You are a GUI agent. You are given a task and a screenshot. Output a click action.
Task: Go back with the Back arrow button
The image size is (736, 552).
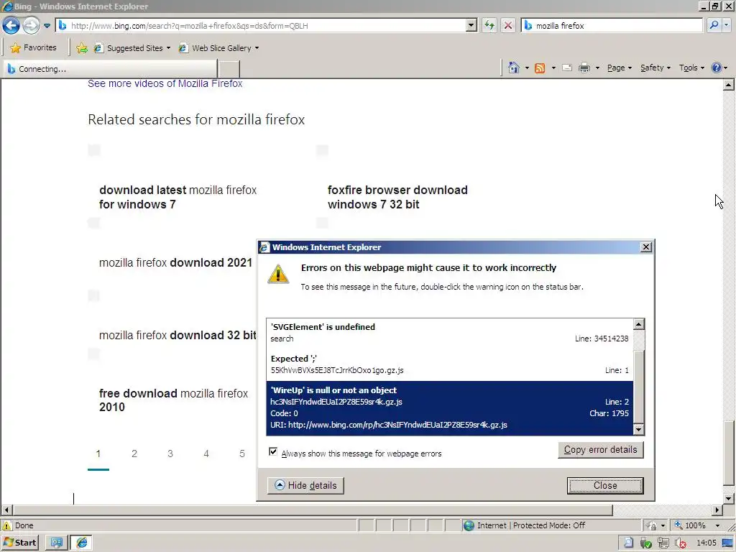tap(11, 25)
